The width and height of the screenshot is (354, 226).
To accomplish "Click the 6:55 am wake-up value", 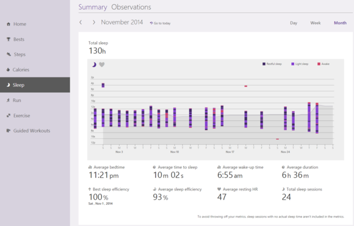I will coord(230,175).
